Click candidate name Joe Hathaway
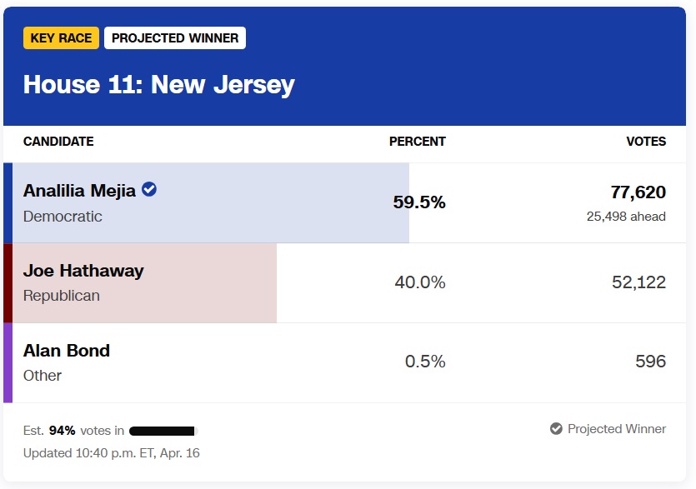 tap(83, 271)
